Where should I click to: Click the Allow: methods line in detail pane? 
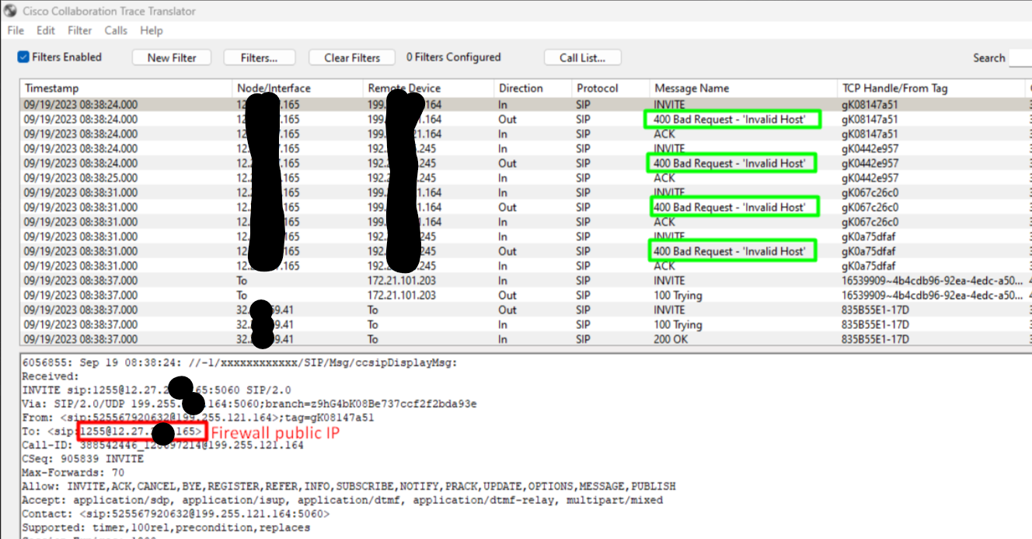pyautogui.click(x=349, y=486)
